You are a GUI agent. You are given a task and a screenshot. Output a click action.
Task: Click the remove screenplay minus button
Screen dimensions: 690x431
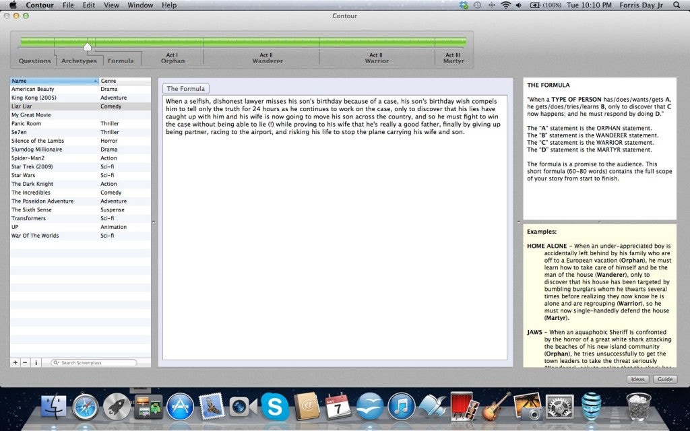pos(25,363)
